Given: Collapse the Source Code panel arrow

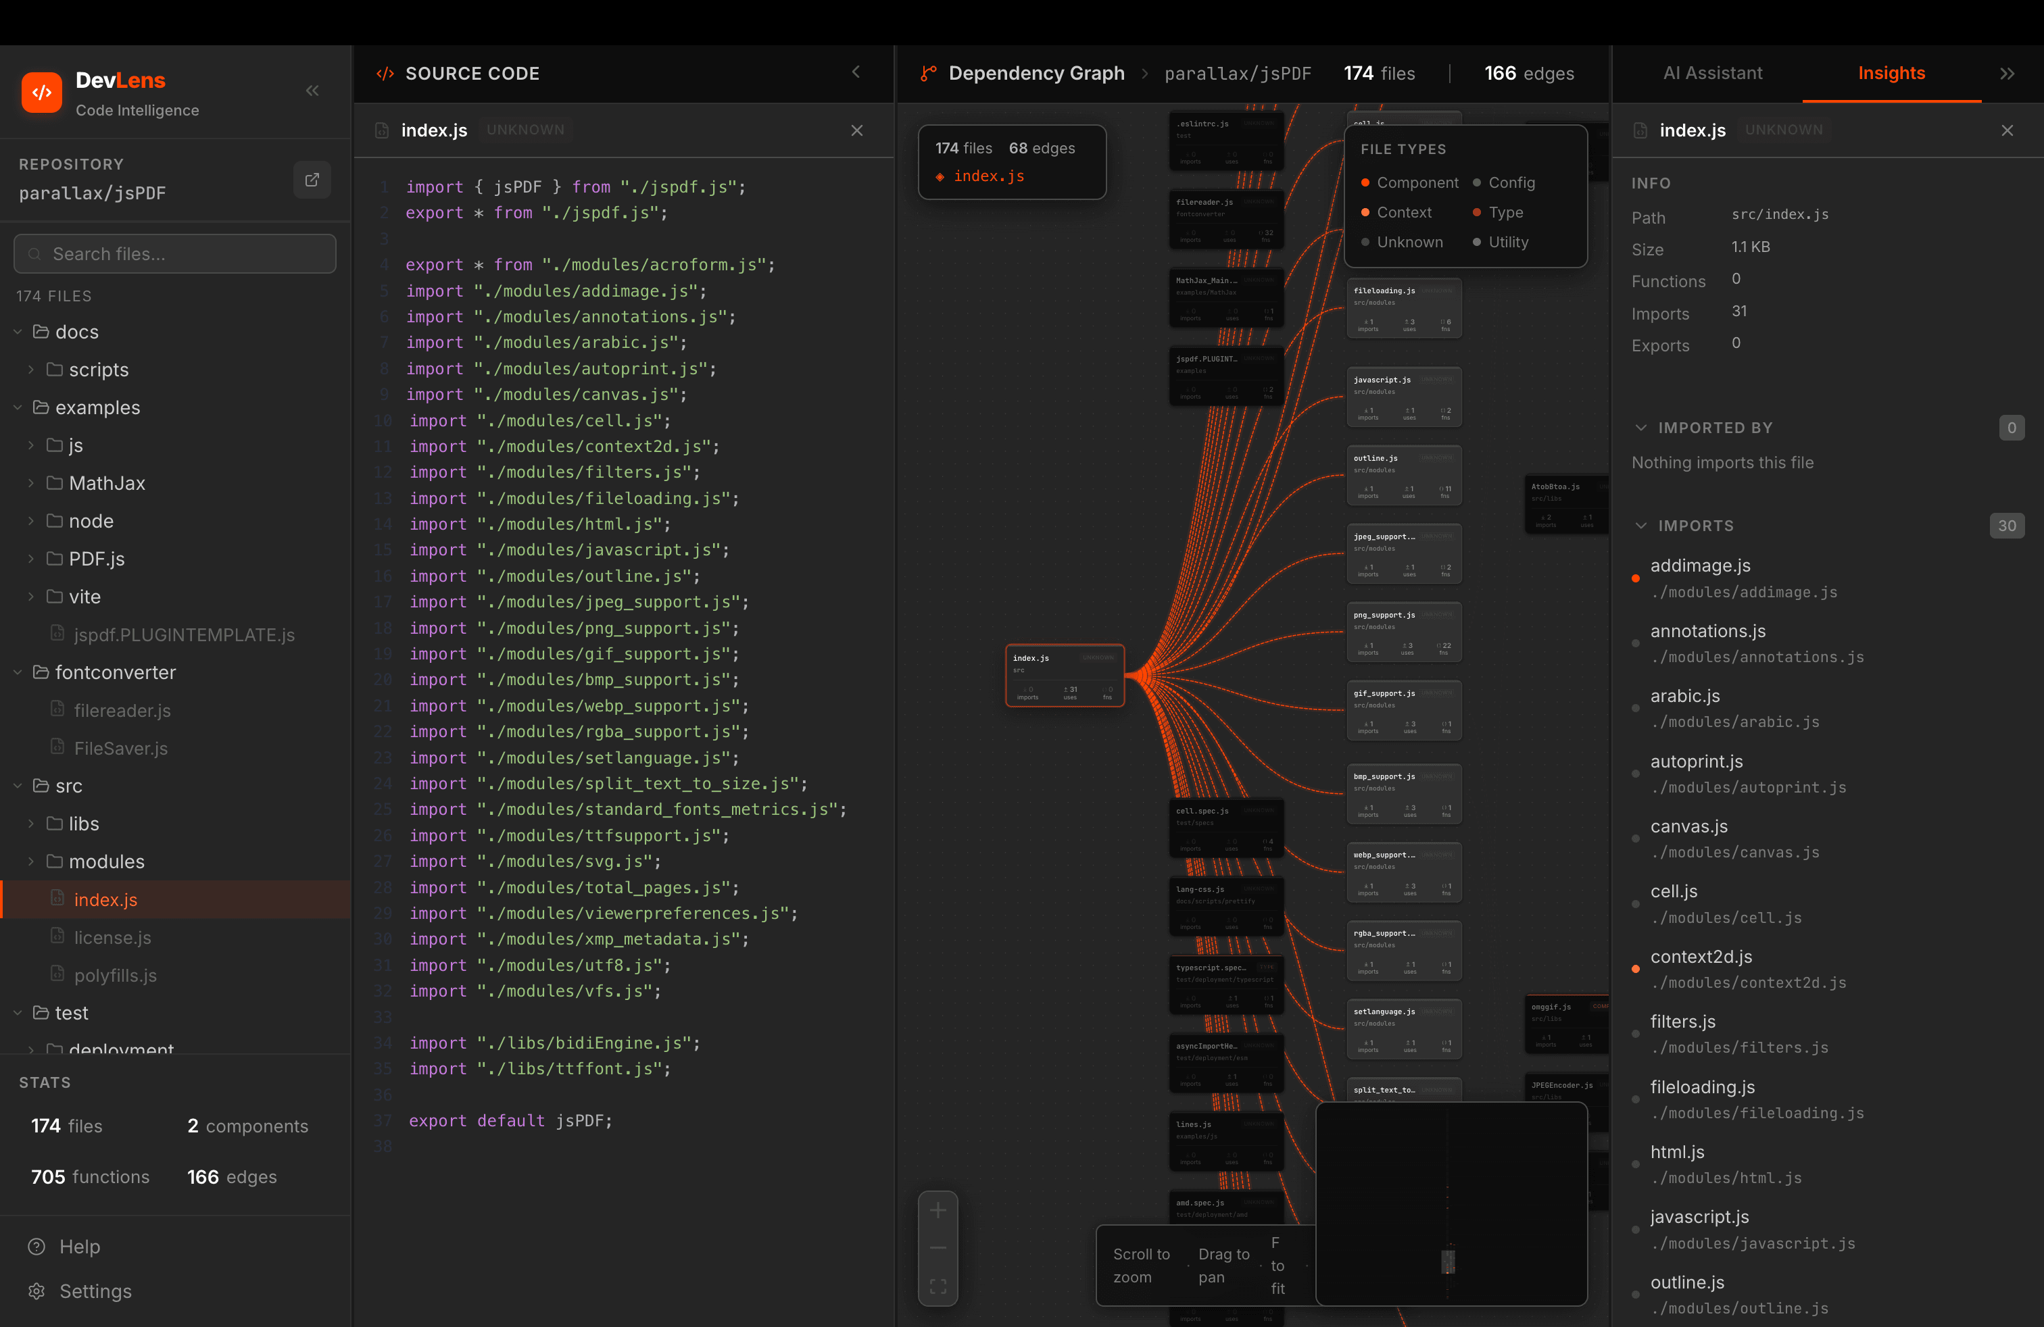Looking at the screenshot, I should 856,73.
